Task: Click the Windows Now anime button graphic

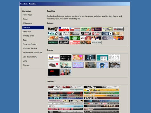Action: [x=64, y=38]
